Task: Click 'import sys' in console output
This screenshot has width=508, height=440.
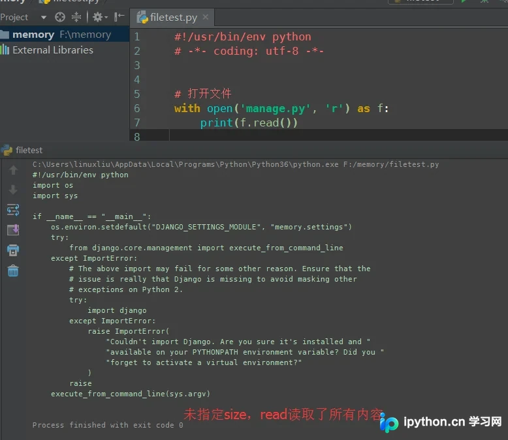Action: [55, 196]
